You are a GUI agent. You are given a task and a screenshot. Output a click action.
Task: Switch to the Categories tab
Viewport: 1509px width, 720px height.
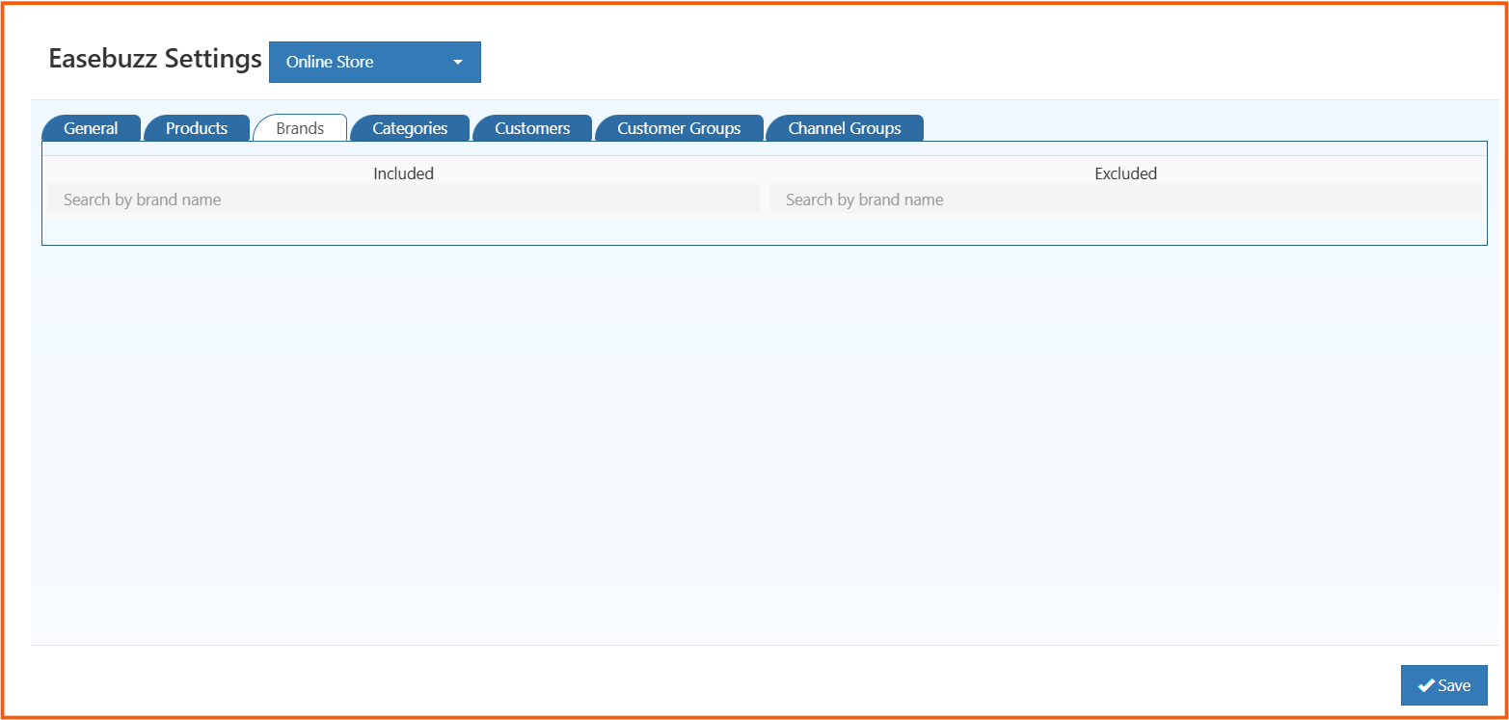click(410, 127)
